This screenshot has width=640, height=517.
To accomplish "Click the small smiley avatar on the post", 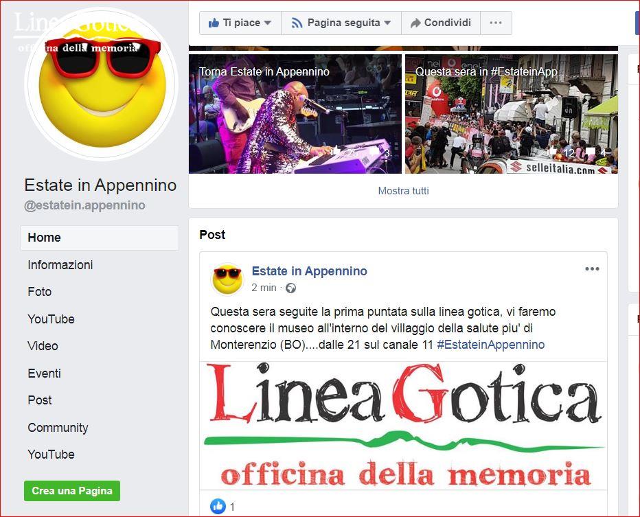I will [227, 279].
